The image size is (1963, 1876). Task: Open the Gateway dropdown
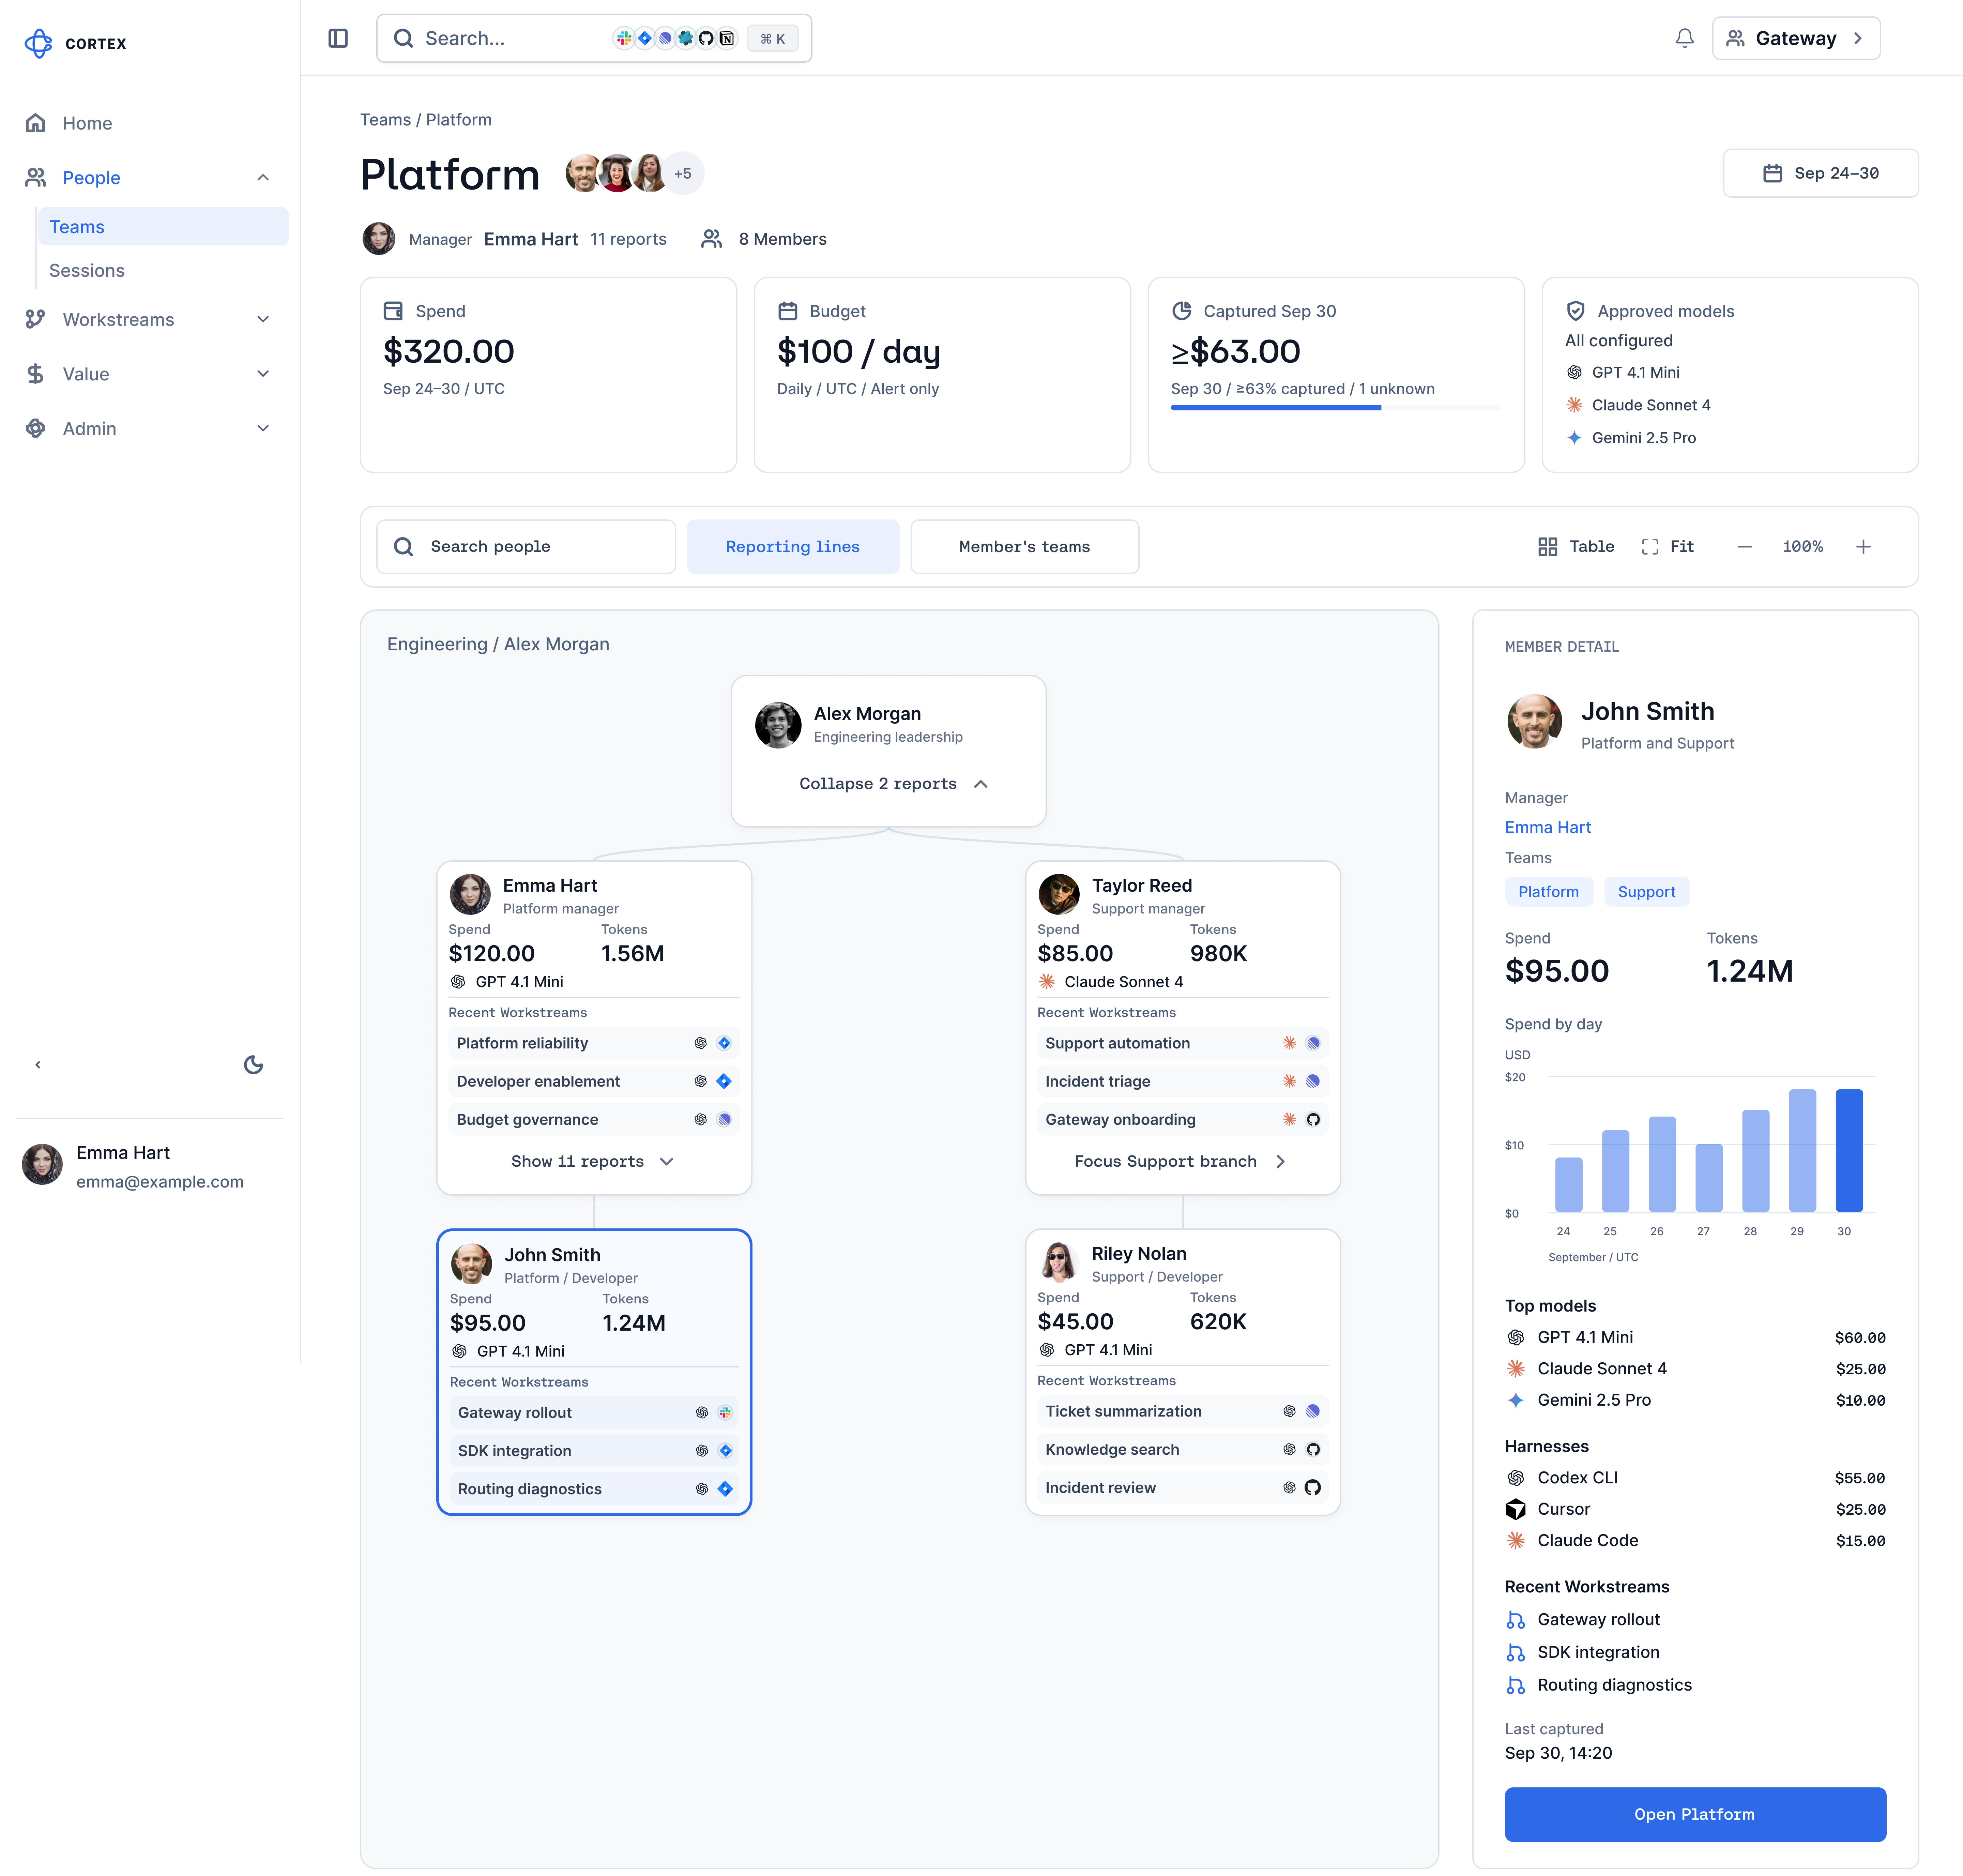tap(1796, 38)
